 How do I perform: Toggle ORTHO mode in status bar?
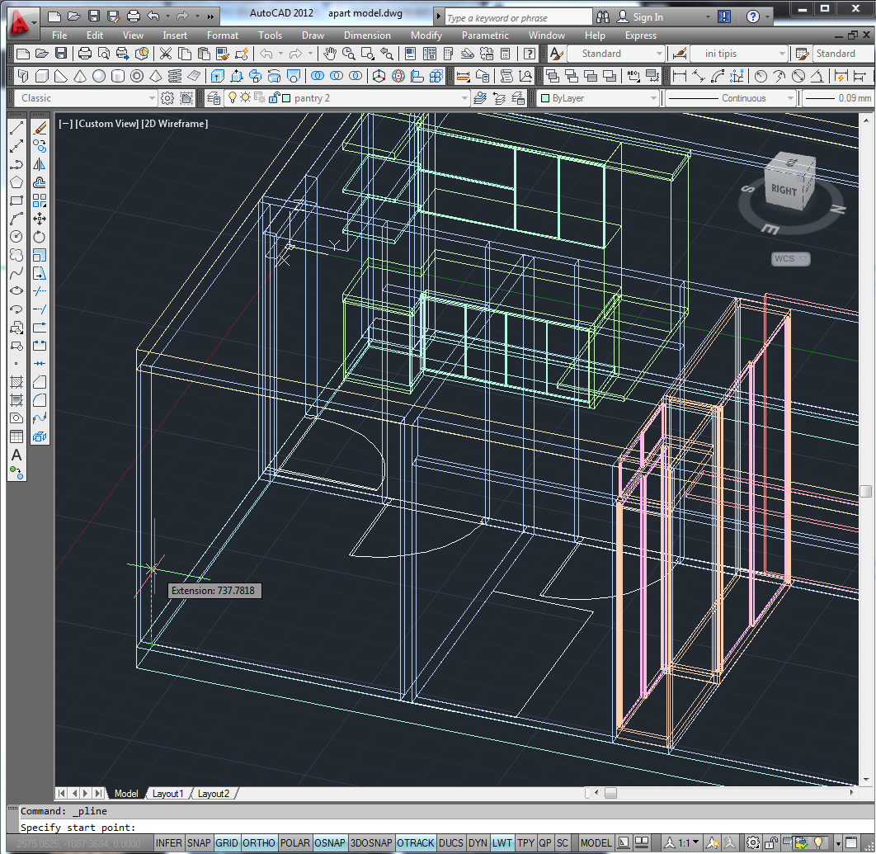coord(258,843)
